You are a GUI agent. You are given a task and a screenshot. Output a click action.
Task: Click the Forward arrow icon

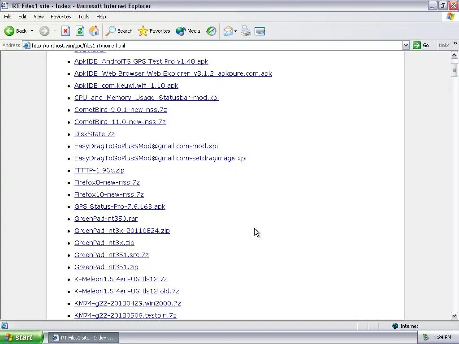pos(44,31)
